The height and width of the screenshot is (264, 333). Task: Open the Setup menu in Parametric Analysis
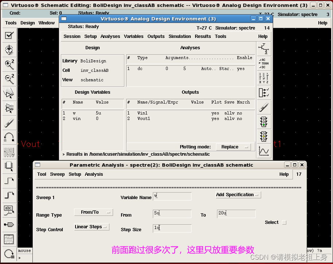click(x=75, y=174)
